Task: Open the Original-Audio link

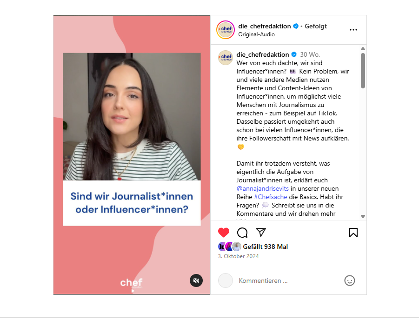Action: pyautogui.click(x=256, y=34)
